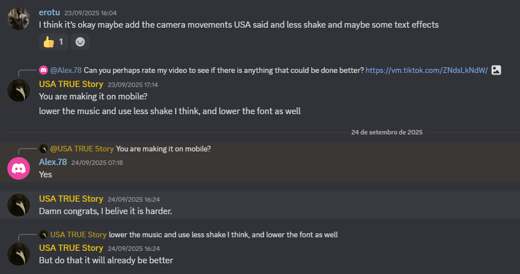Open USA TRUE Story username above 'Damn congrats'

(71, 199)
